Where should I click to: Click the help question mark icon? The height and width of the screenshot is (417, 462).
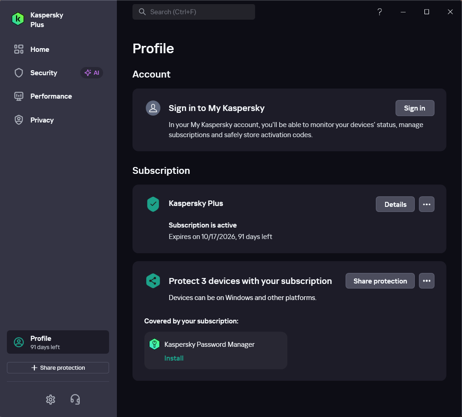pos(379,12)
